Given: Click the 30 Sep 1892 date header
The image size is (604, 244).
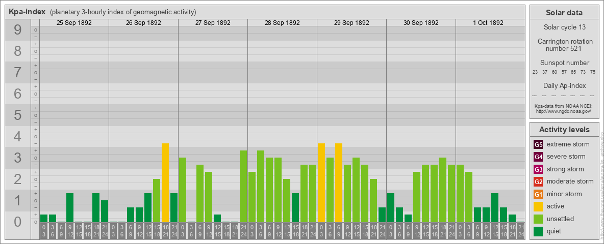Looking at the screenshot, I should [x=421, y=23].
